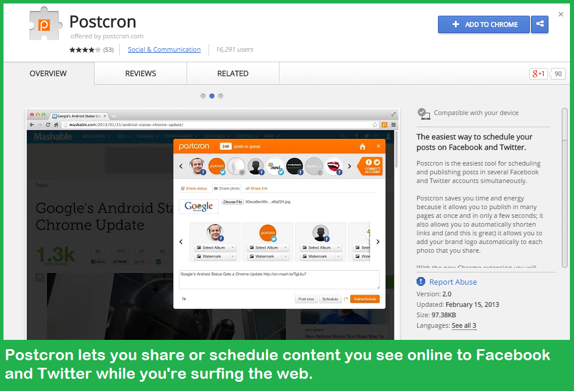
Task: Select the third screenshot carousel dot
Action: pyautogui.click(x=220, y=96)
